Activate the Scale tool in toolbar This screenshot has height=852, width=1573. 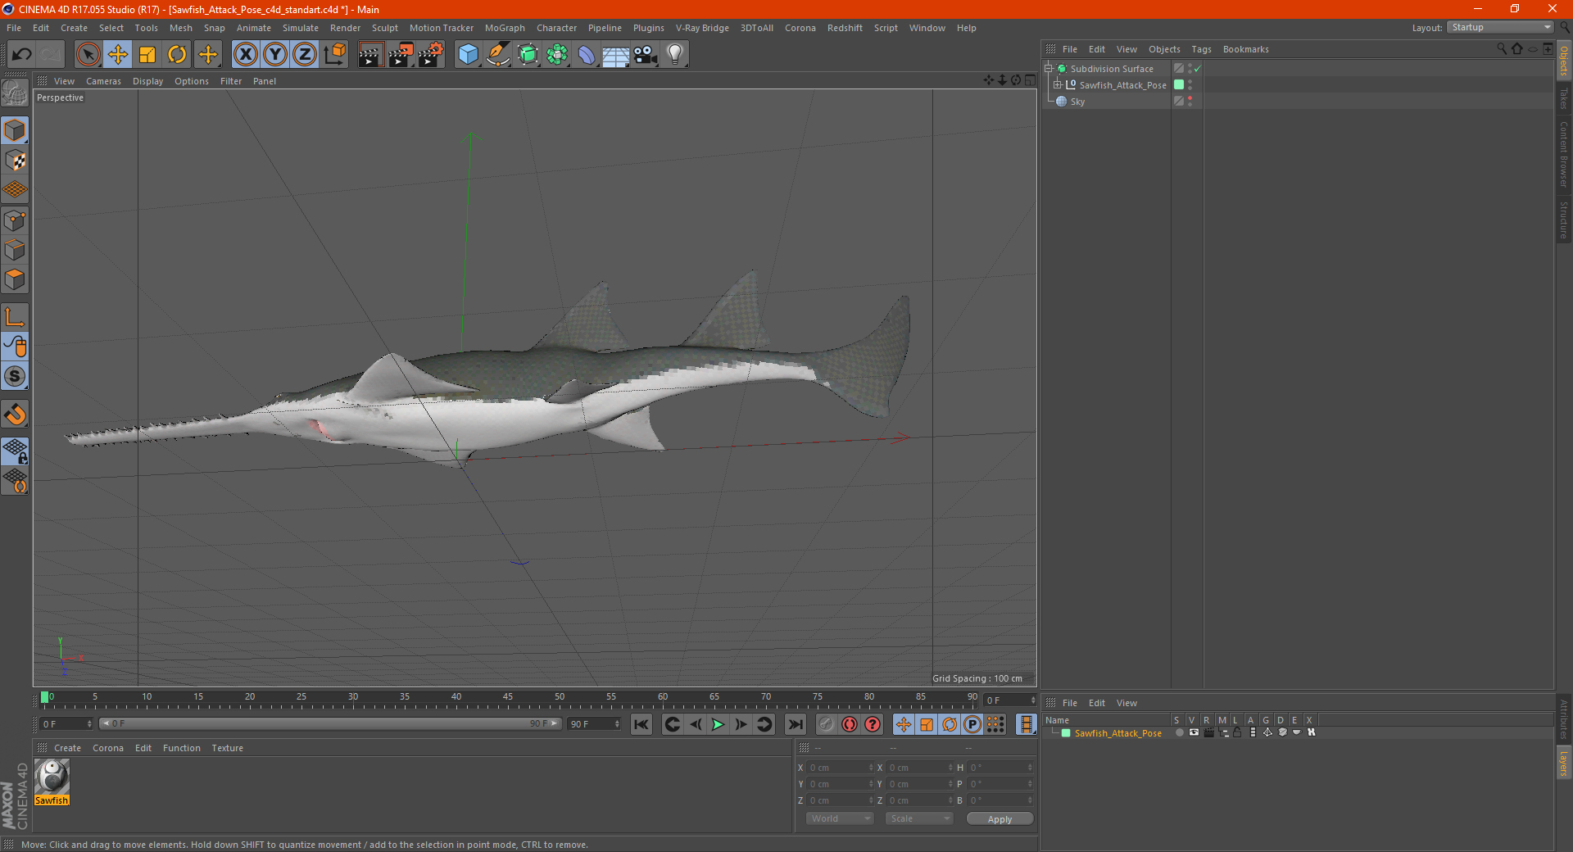147,55
